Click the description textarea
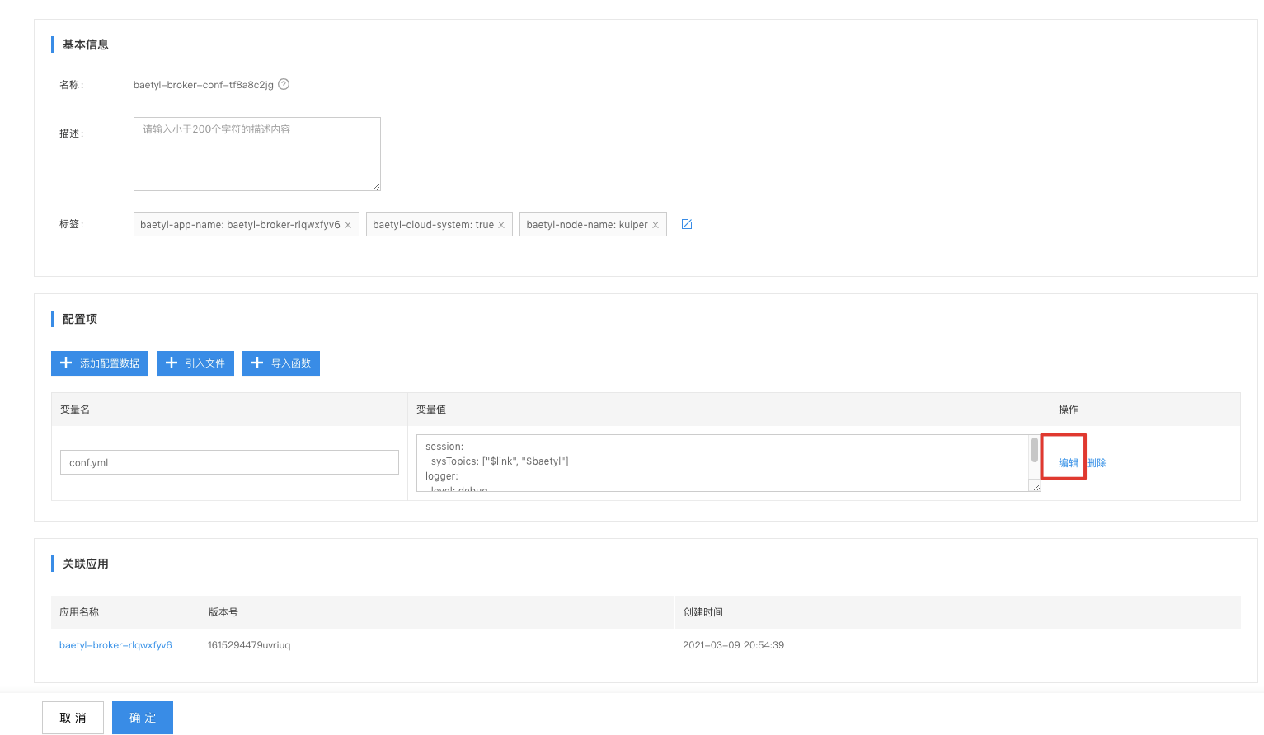1264x735 pixels. pyautogui.click(x=257, y=154)
